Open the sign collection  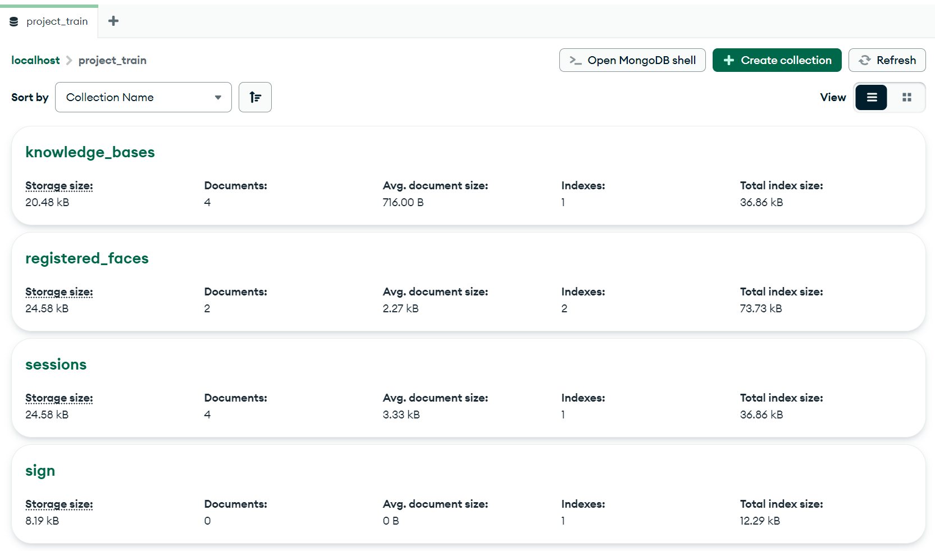(40, 471)
